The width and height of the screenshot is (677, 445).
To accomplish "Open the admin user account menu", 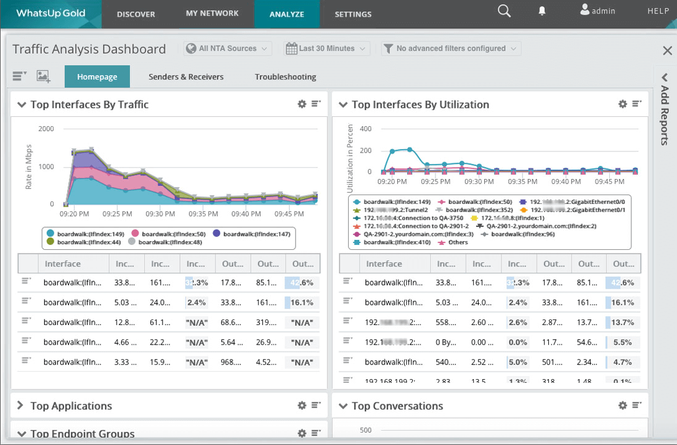I will [x=596, y=10].
